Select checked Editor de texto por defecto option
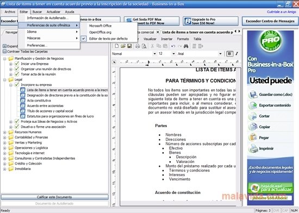 [108, 39]
